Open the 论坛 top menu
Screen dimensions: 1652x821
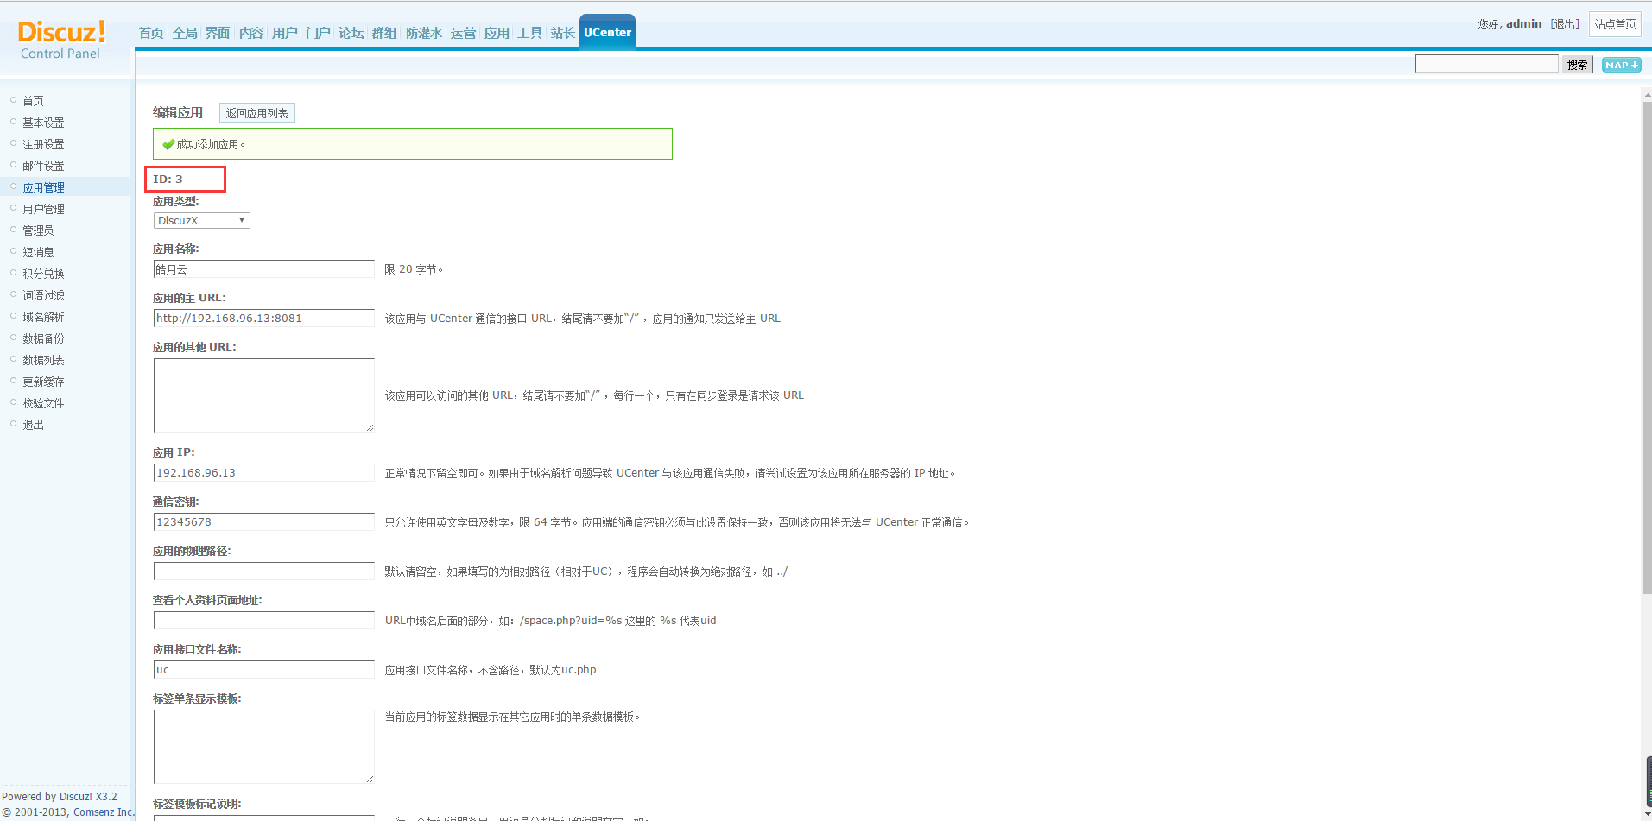(x=351, y=33)
